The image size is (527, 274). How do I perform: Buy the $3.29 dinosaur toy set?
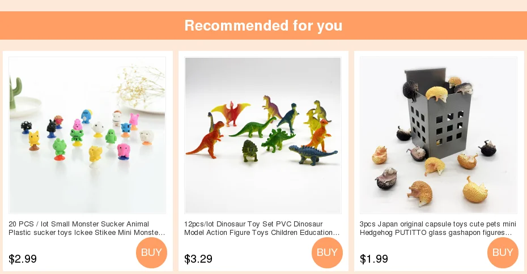pos(327,252)
